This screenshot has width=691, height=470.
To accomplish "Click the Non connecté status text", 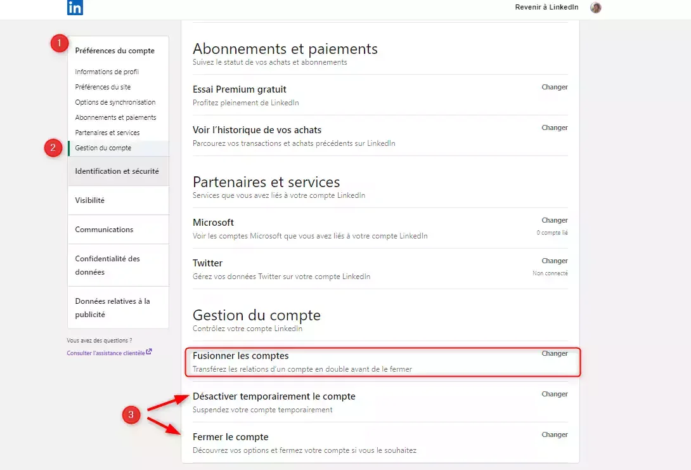I will (550, 273).
